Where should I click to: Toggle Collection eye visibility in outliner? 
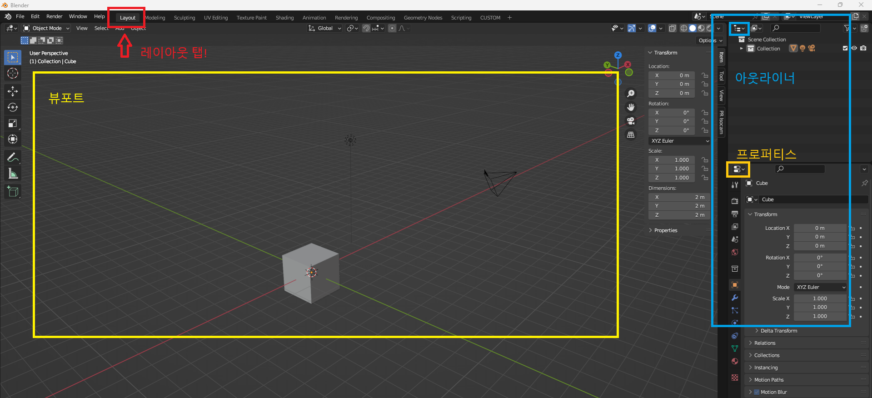point(854,48)
